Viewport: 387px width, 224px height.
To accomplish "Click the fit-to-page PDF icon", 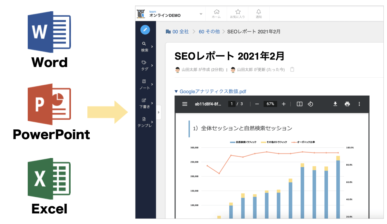I will (x=300, y=104).
